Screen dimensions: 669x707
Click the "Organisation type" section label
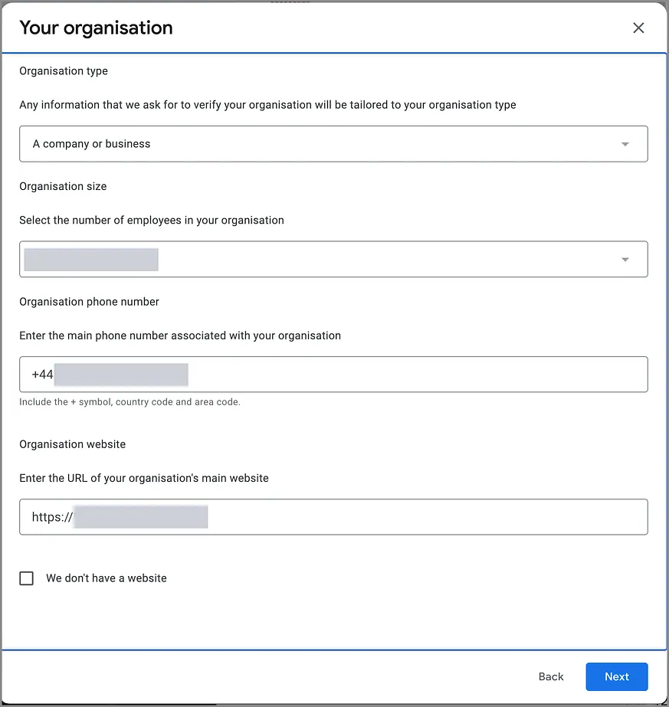coord(64,71)
